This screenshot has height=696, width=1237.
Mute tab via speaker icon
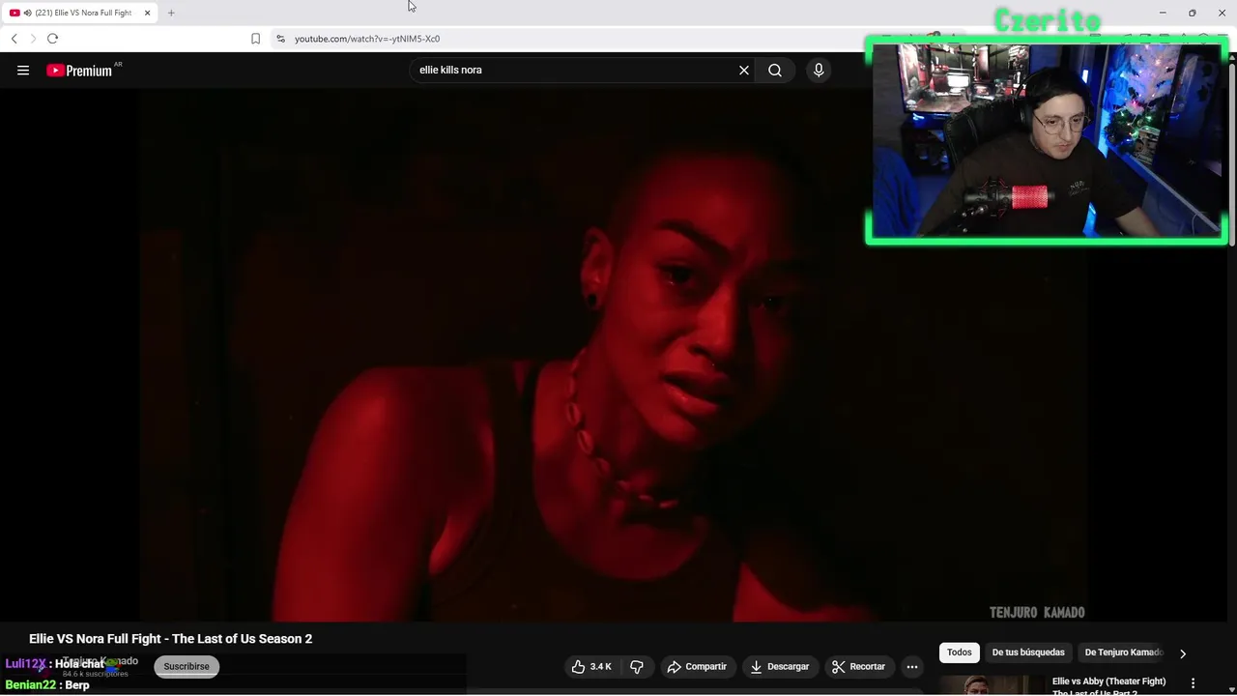pos(27,13)
